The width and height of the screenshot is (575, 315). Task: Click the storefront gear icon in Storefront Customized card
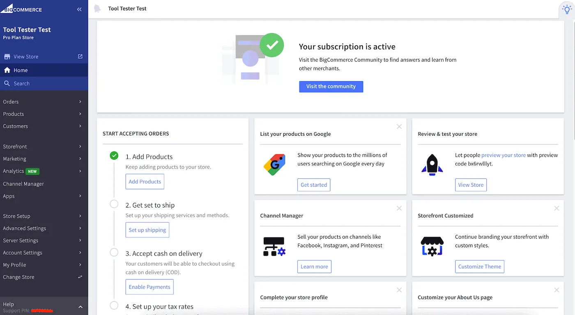click(x=432, y=246)
